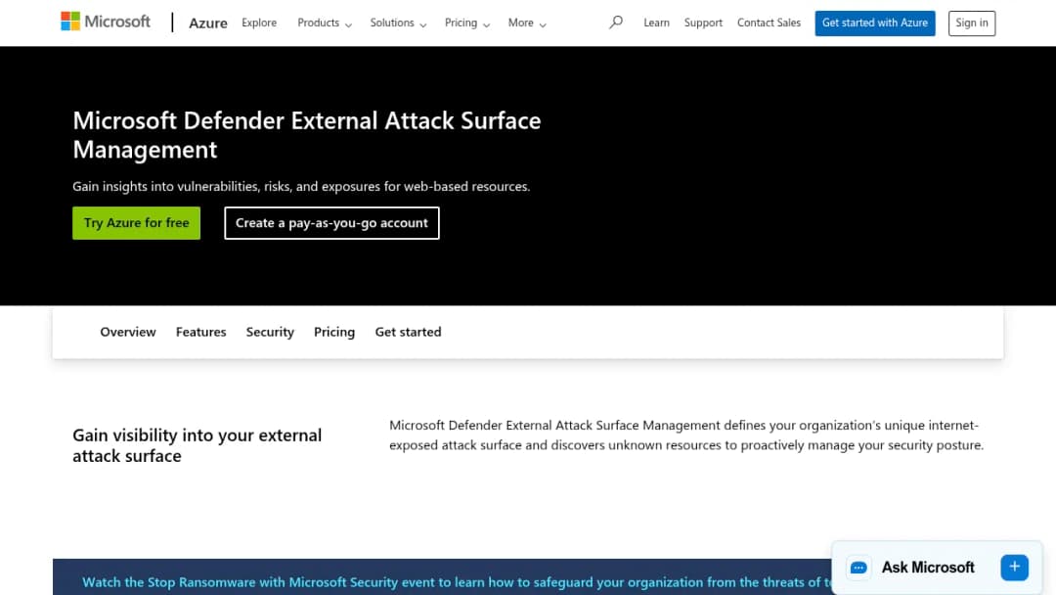
Task: Open the Azure home link
Action: click(x=208, y=23)
